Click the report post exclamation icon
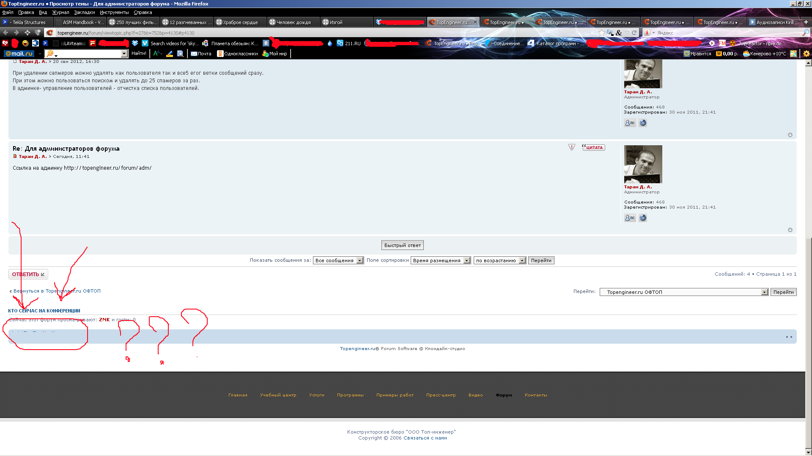The width and height of the screenshot is (812, 456). [572, 147]
